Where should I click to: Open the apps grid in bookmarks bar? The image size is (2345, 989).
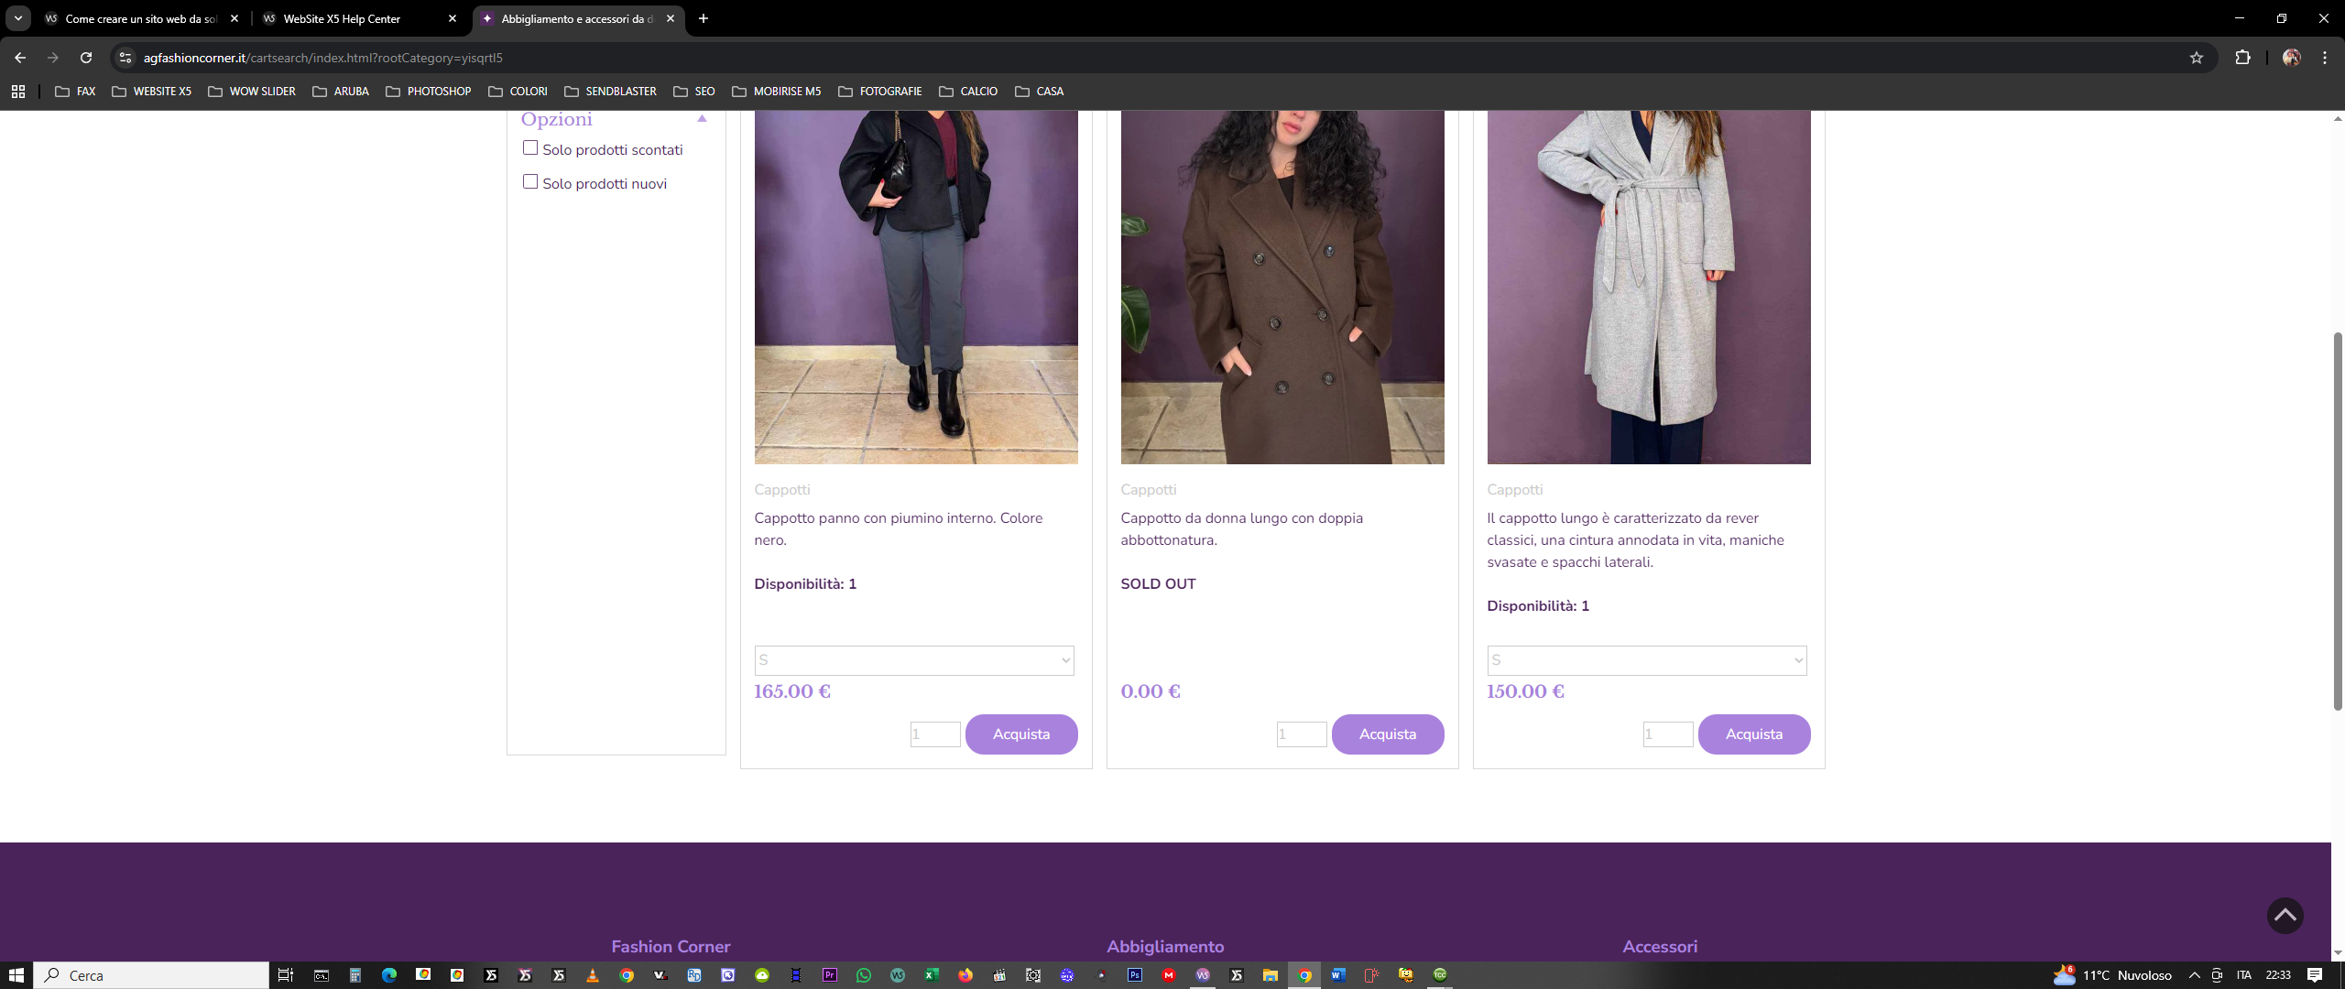pos(18,92)
